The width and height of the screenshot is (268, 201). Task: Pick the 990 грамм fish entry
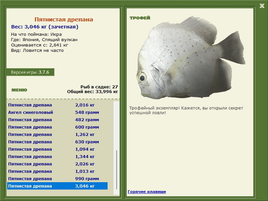[57, 179]
